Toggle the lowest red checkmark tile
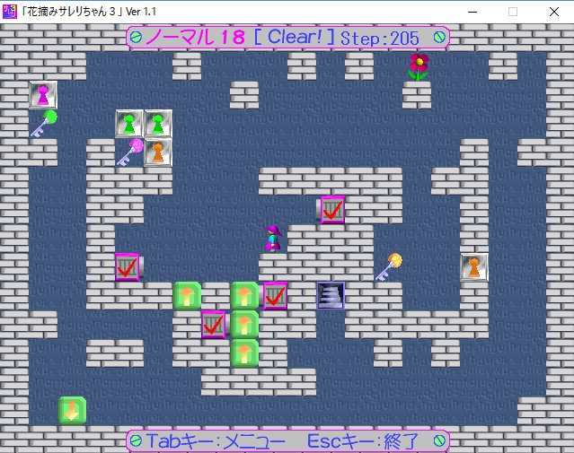 214,324
